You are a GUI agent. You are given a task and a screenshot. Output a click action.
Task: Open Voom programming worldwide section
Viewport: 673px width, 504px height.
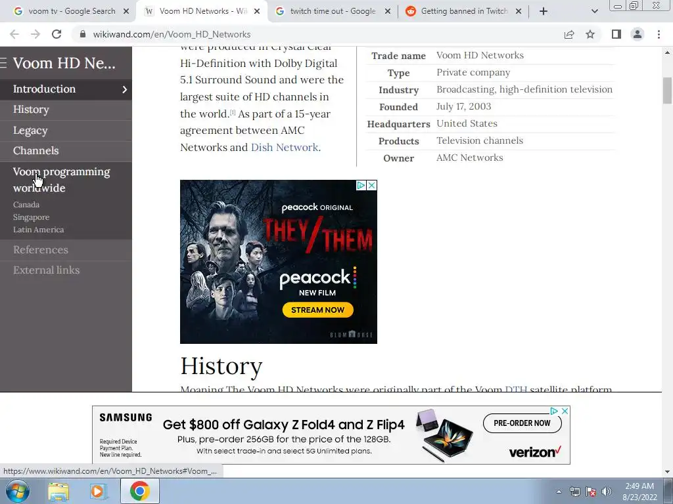pyautogui.click(x=61, y=180)
